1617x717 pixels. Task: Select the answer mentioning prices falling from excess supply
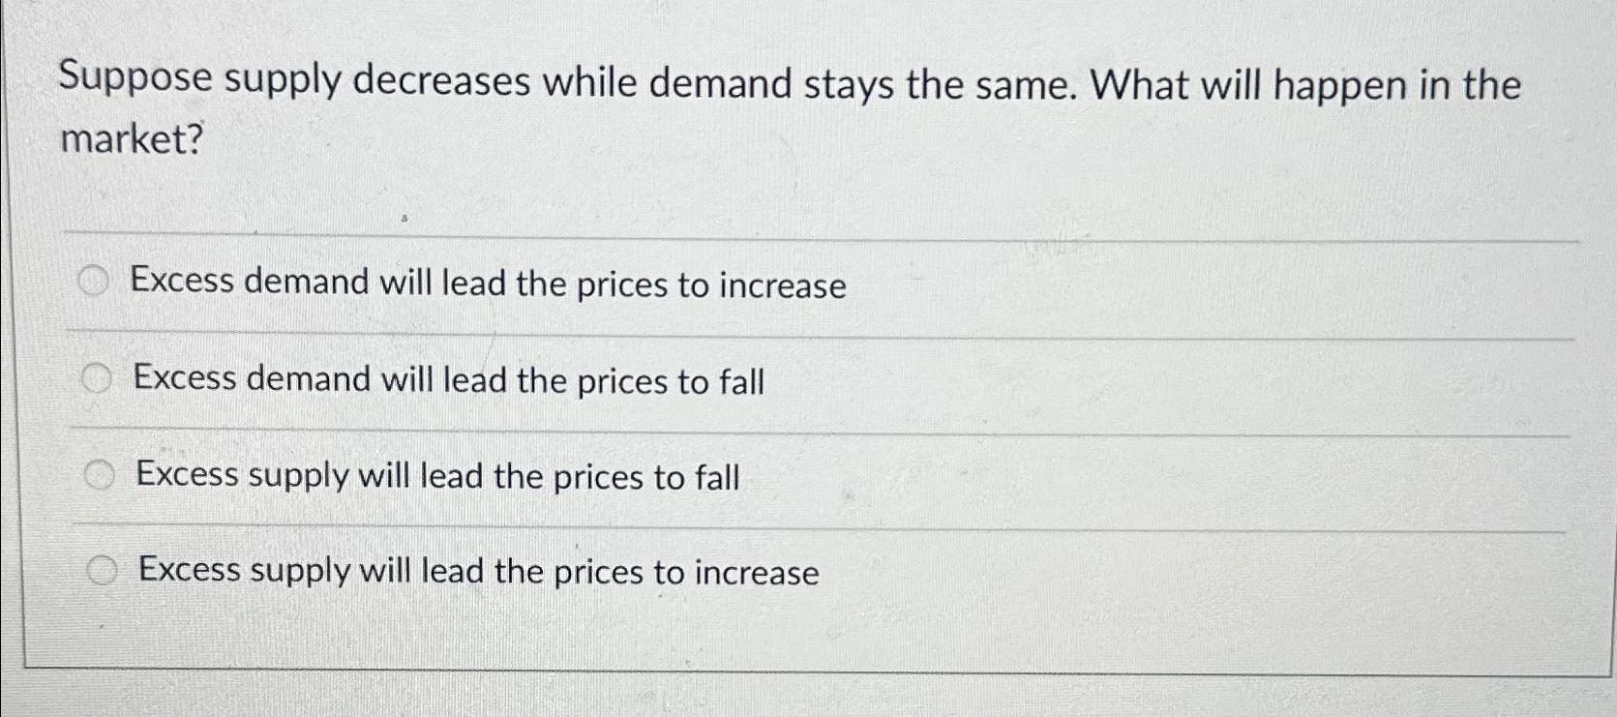(435, 475)
